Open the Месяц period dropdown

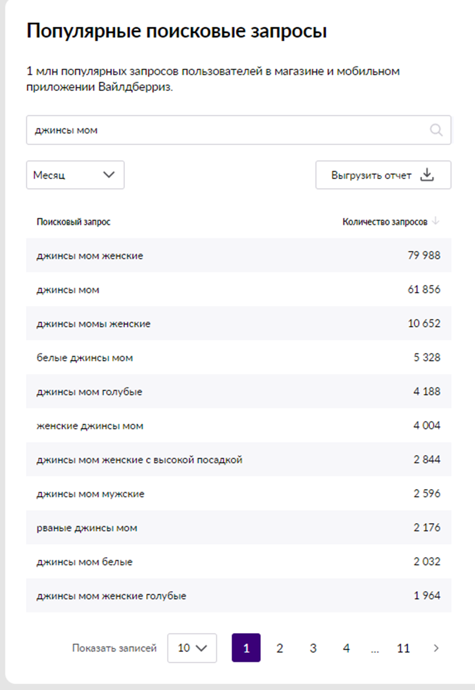point(75,175)
